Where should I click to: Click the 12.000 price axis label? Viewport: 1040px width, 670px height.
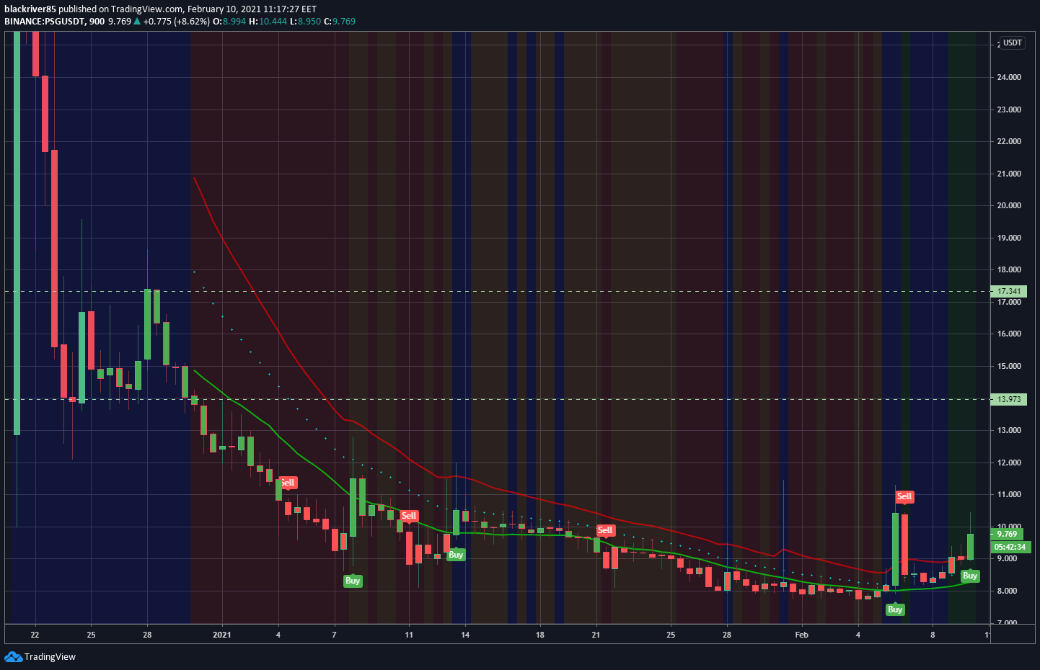(x=1009, y=463)
